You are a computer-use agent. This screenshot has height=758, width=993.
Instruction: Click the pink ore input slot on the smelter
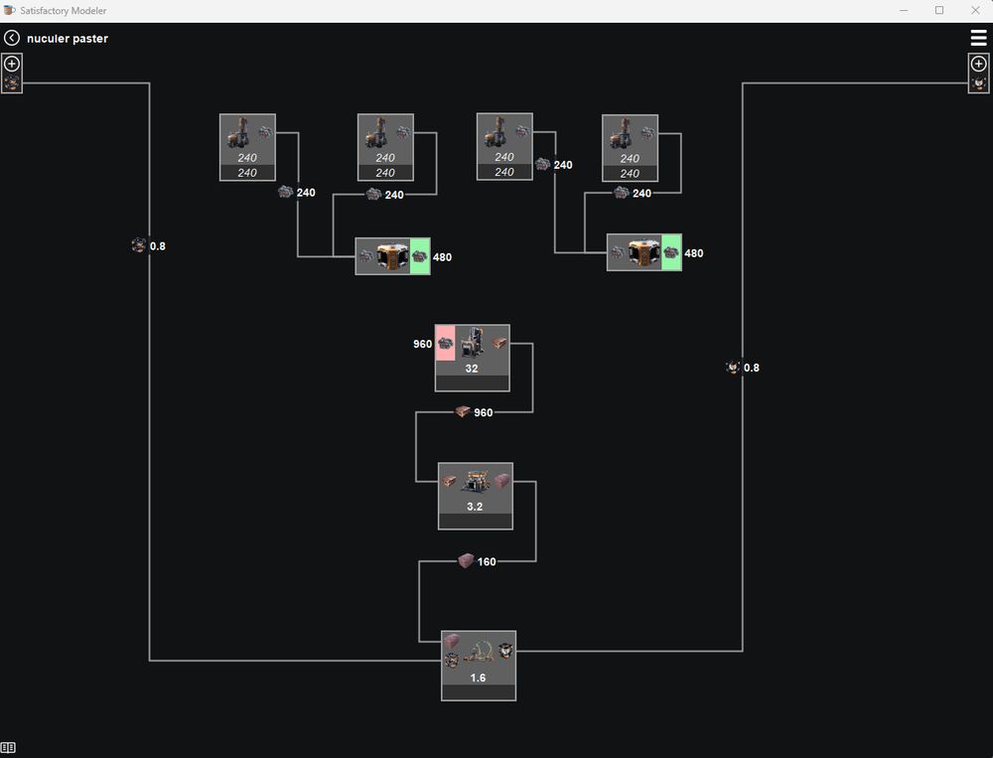[445, 343]
